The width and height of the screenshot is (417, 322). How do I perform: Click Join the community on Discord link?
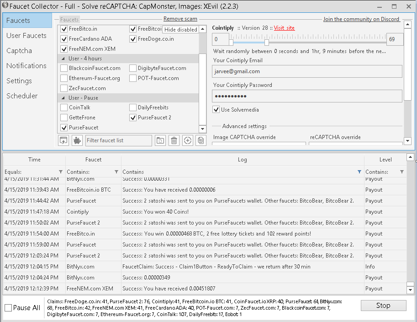[361, 19]
